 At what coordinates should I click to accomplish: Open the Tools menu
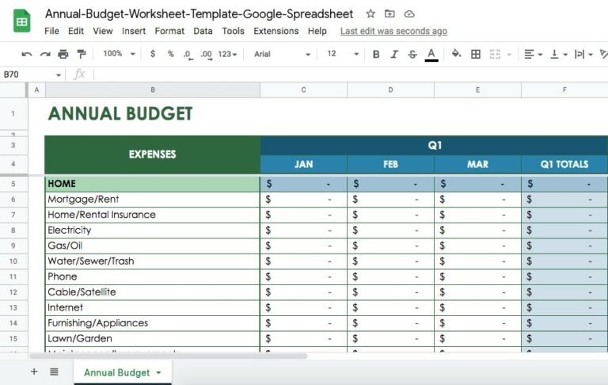(x=233, y=31)
